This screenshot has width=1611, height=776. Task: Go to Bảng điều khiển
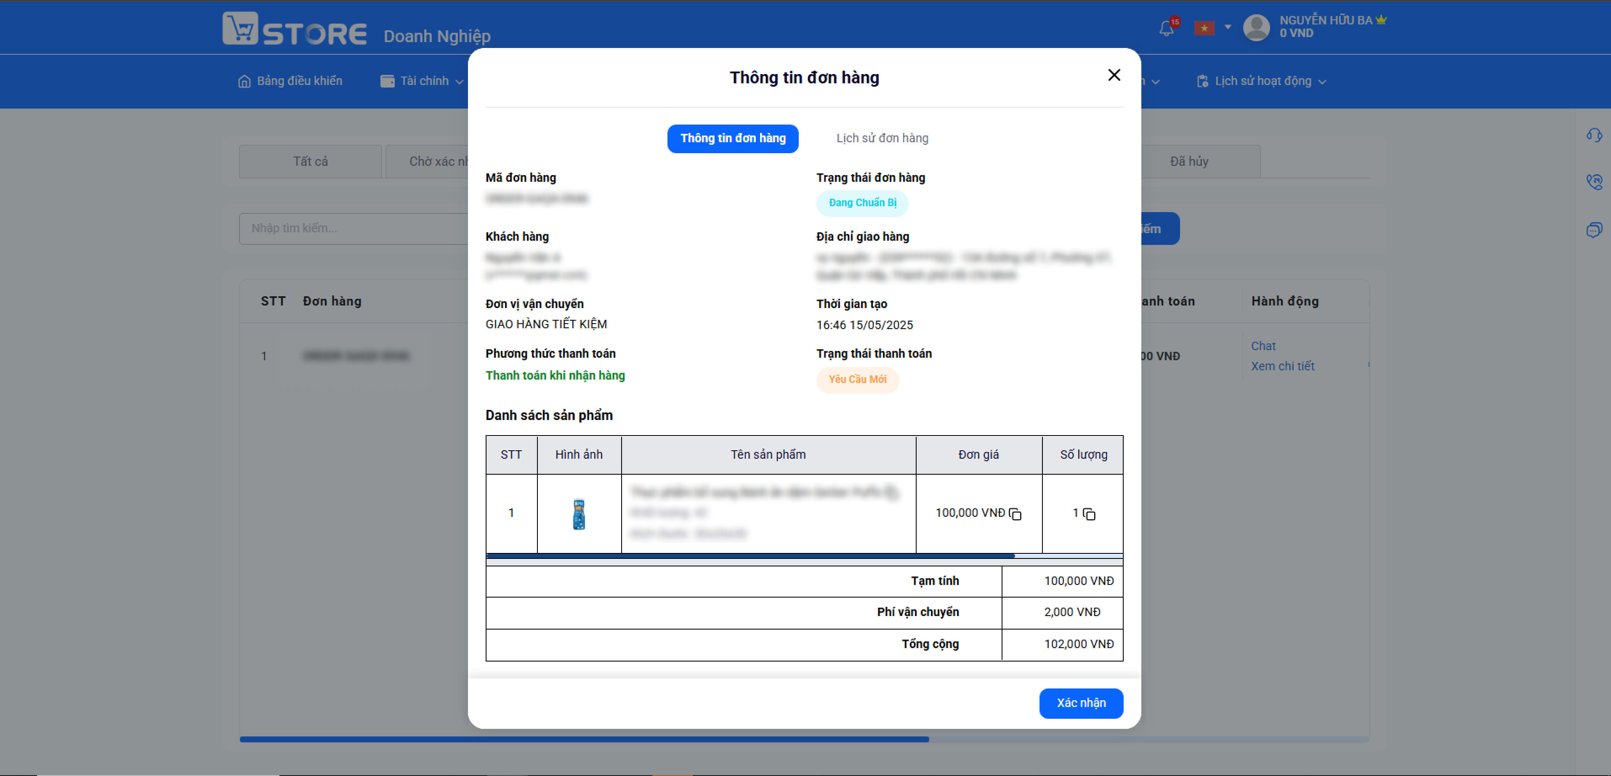[290, 81]
